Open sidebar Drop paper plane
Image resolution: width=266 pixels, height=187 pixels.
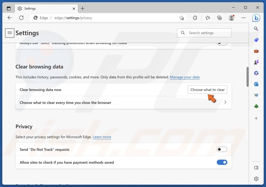point(256,95)
